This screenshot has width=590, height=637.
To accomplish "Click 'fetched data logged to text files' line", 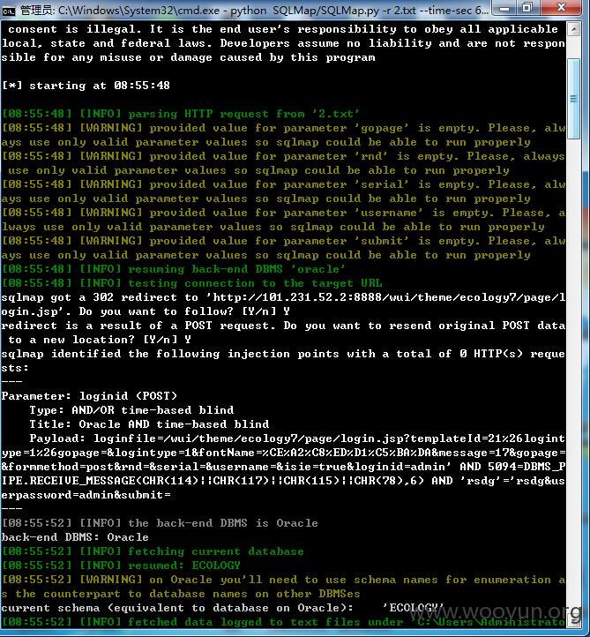I will pyautogui.click(x=283, y=622).
